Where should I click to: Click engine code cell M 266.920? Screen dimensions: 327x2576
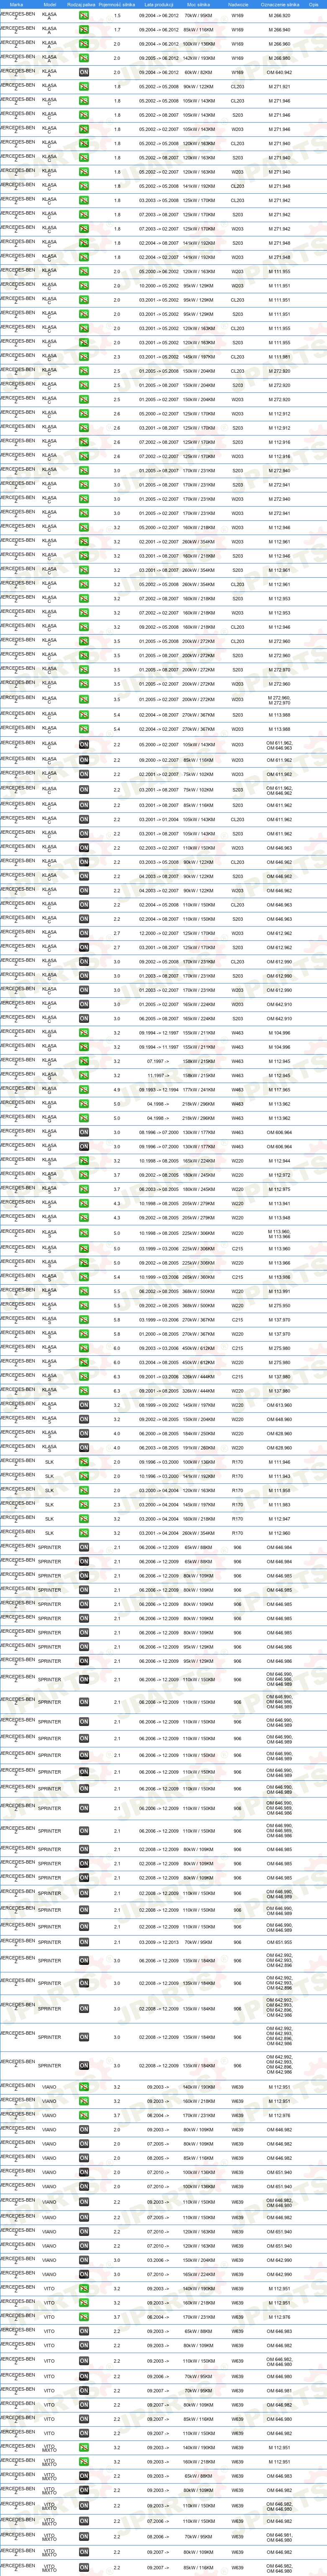[x=280, y=16]
